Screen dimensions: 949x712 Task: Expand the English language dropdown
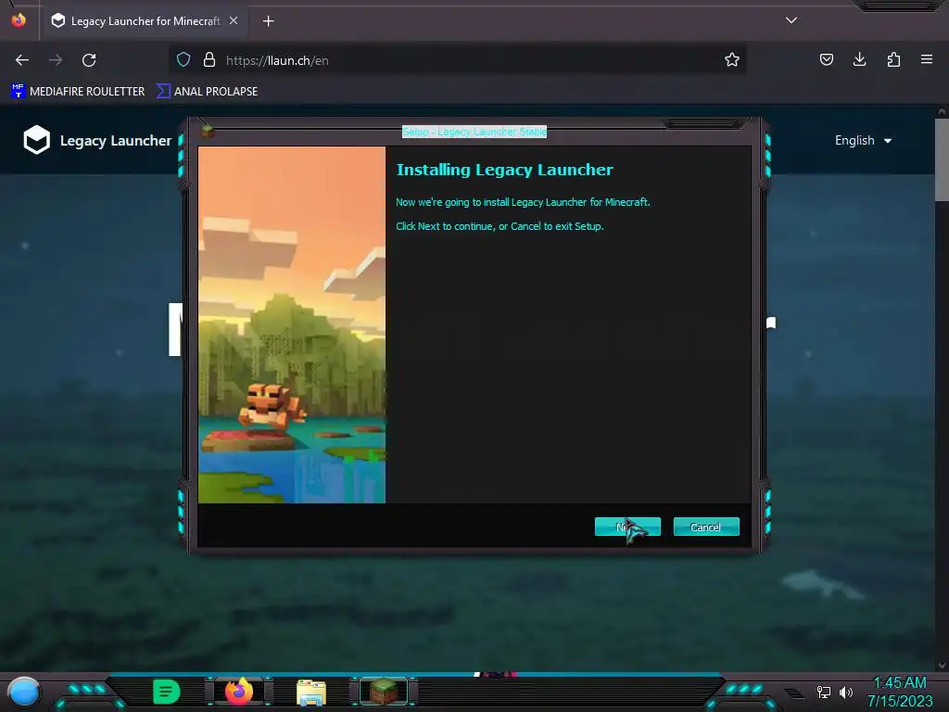tap(863, 141)
